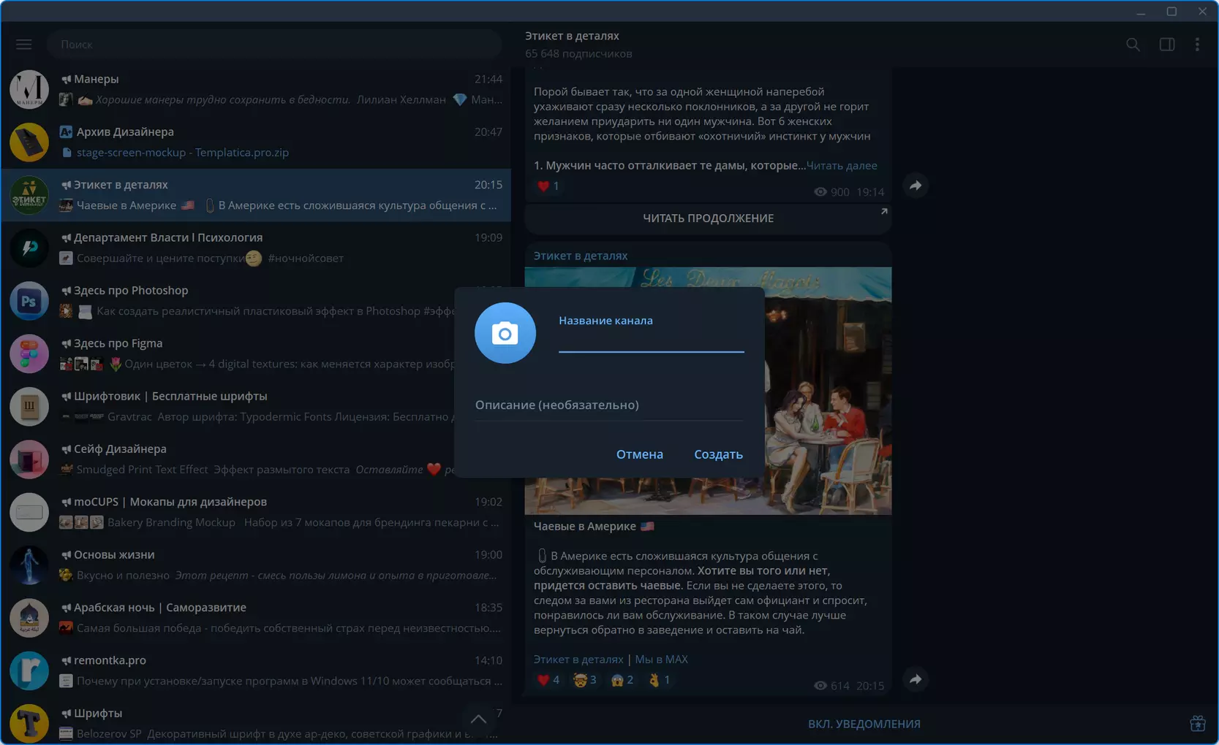The width and height of the screenshot is (1219, 745).
Task: Open Шрифты channel avatar
Action: coord(29,723)
